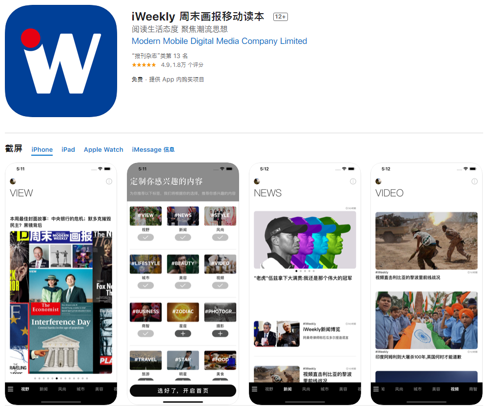The height and width of the screenshot is (406, 488).
Task: Open Modern Mobile Digital Media Company Limited link
Action: tap(219, 41)
